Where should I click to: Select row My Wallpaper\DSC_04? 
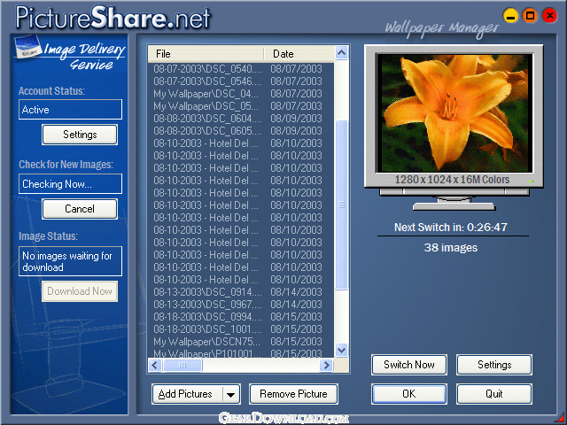click(x=240, y=94)
